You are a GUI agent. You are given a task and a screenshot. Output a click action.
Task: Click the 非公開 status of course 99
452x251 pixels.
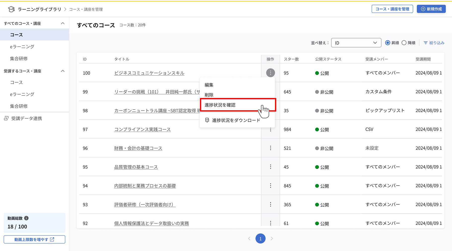coord(324,92)
